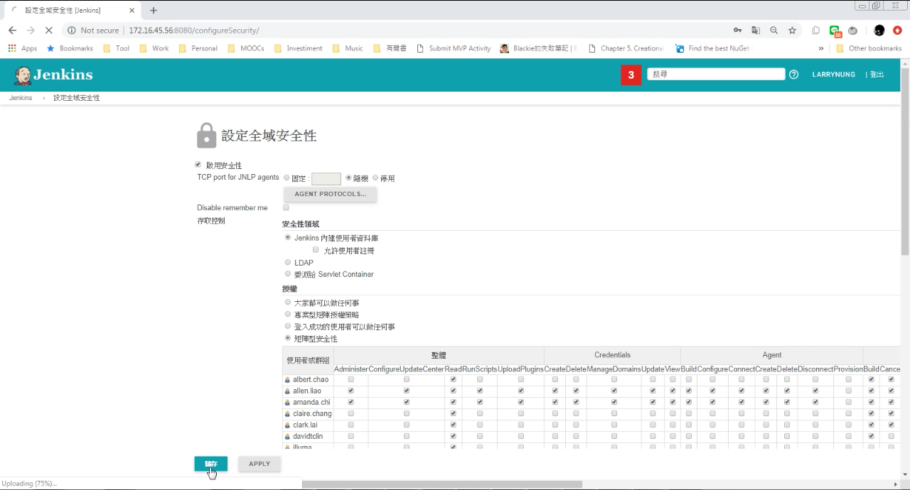Toggle ManageDomains checkbox for clark.lai
The image size is (910, 490).
614,425
